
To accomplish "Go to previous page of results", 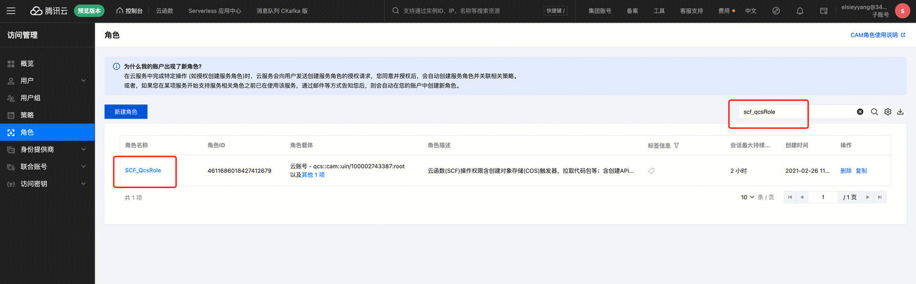I will [x=802, y=197].
